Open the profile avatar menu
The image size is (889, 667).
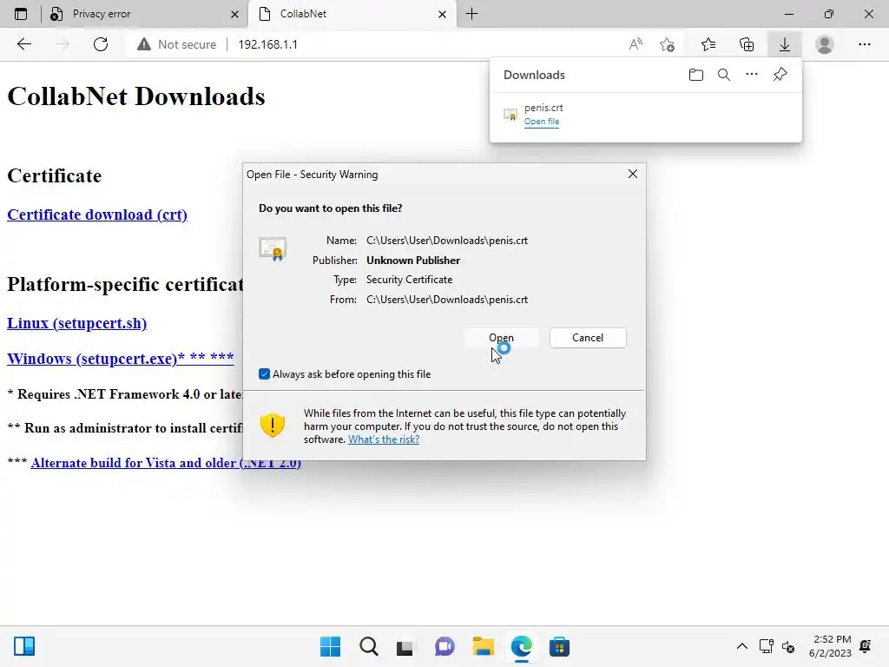825,44
